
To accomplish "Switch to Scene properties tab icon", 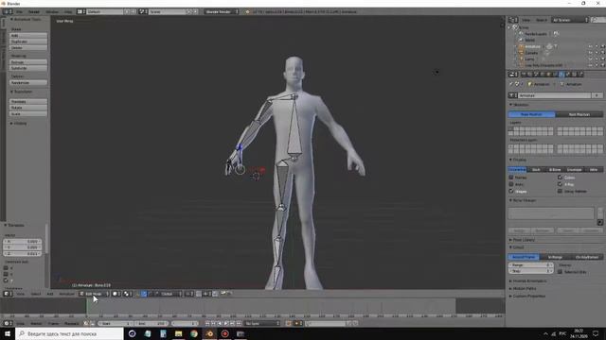I will coord(536,74).
